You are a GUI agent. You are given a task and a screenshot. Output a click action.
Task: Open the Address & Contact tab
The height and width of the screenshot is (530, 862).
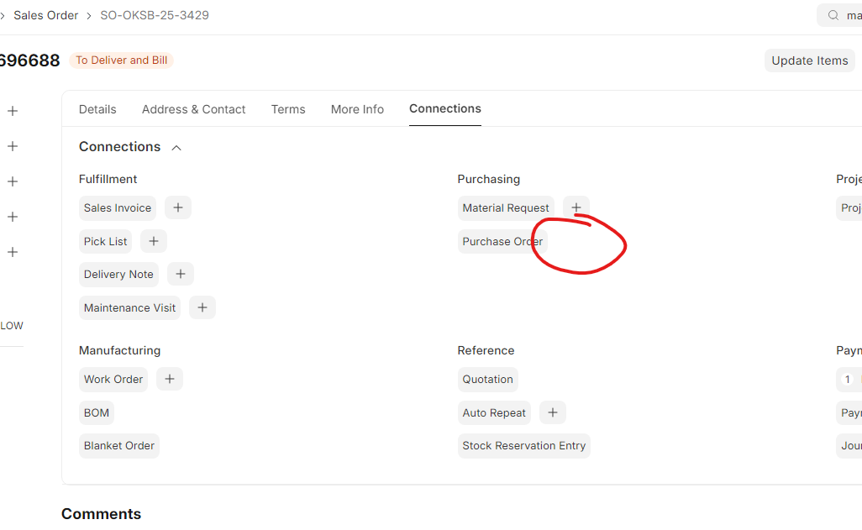point(193,109)
